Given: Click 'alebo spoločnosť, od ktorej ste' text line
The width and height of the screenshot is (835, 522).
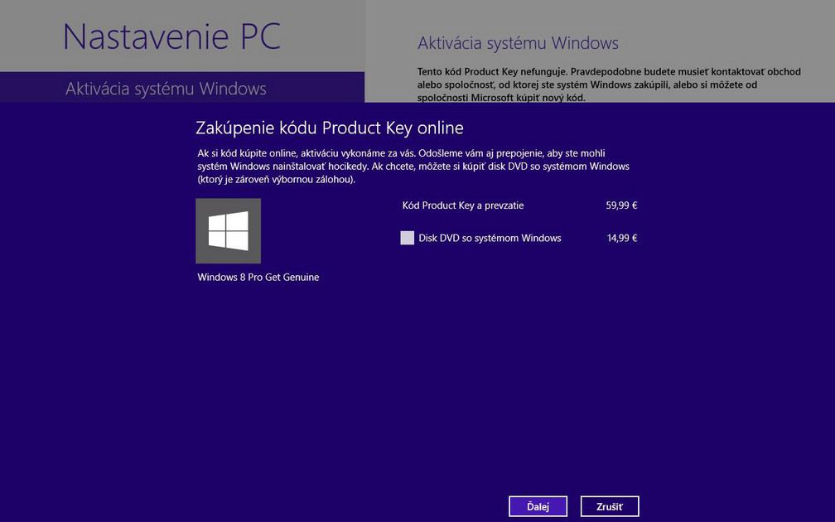Looking at the screenshot, I should [497, 85].
